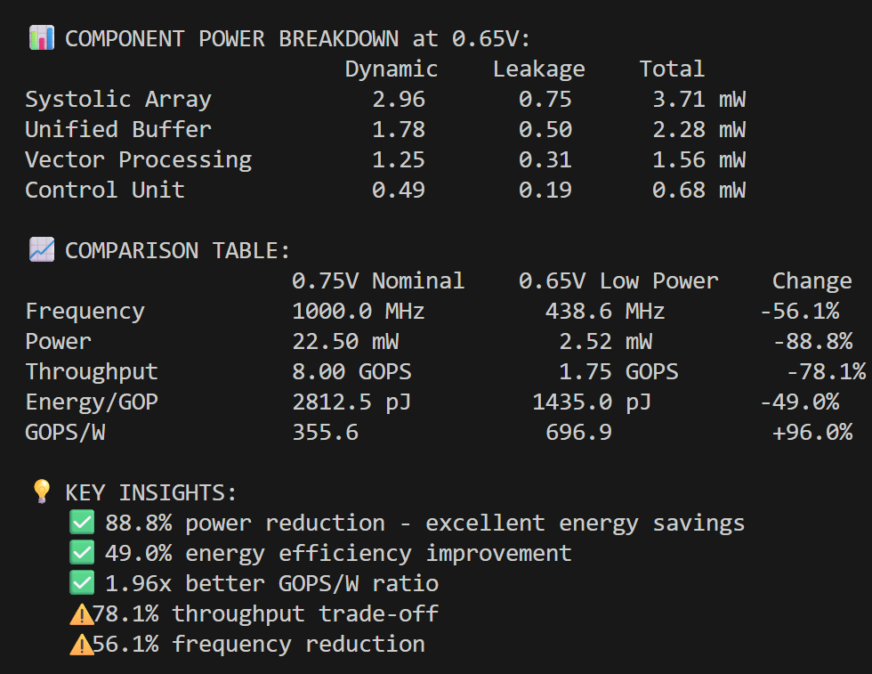The height and width of the screenshot is (674, 872).
Task: Click the warning icon before 56.1% frequency reduction
Action: [x=81, y=644]
